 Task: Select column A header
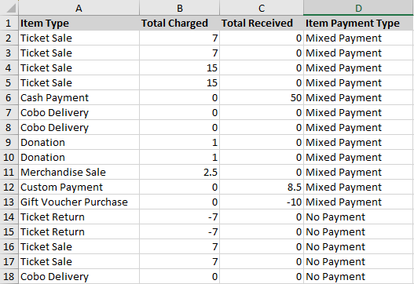click(79, 8)
